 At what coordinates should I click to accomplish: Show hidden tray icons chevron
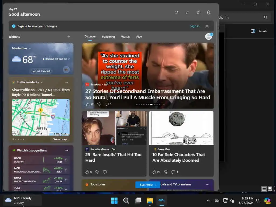[208, 201]
